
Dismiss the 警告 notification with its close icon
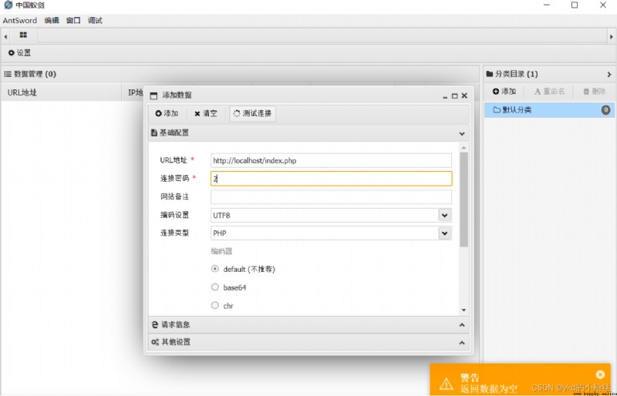600,374
